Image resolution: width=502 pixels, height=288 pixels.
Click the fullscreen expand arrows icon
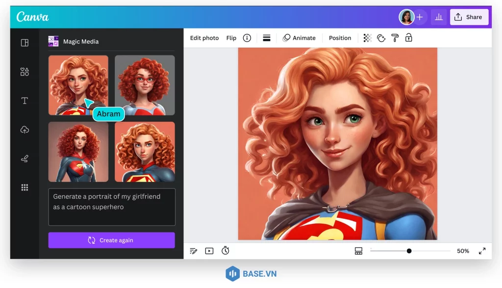482,251
